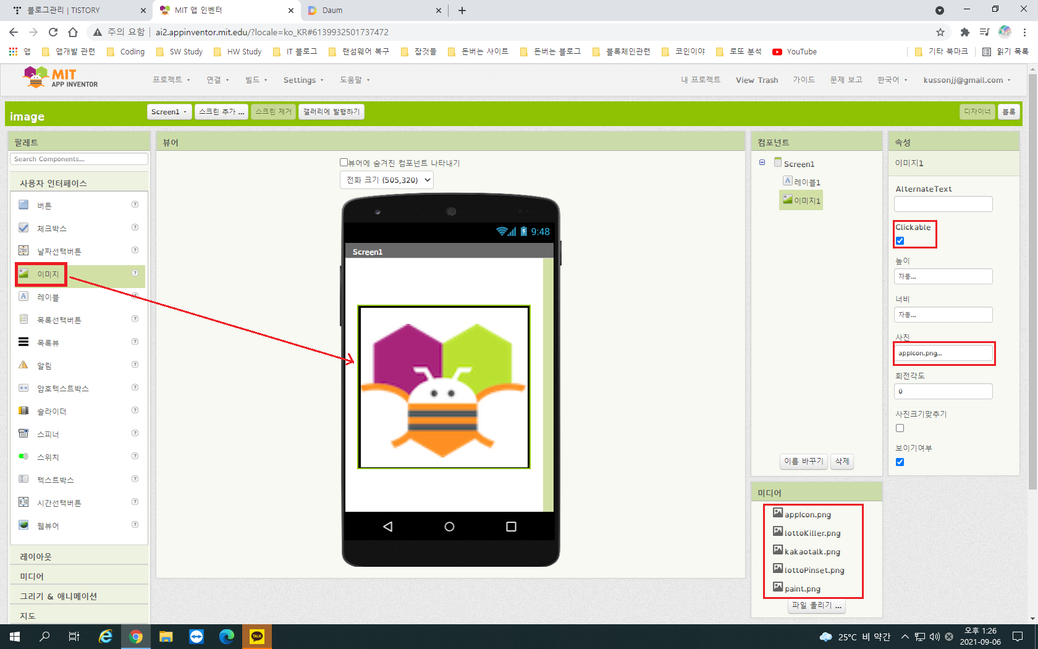The width and height of the screenshot is (1038, 649).
Task: Open the 한국어 language dropdown
Action: (892, 80)
